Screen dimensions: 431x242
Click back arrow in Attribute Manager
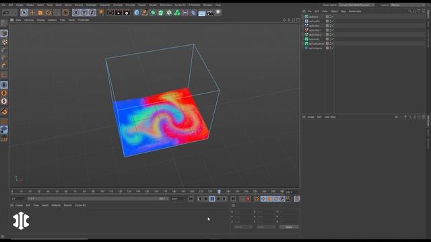click(x=397, y=117)
